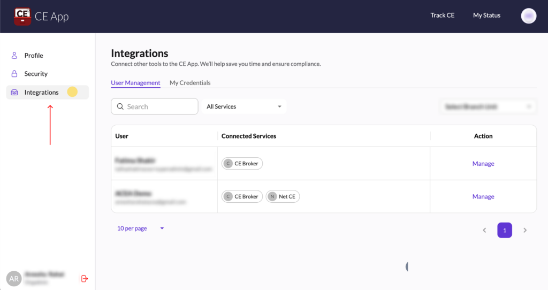Click the red logout icon
Image resolution: width=548 pixels, height=290 pixels.
(84, 278)
